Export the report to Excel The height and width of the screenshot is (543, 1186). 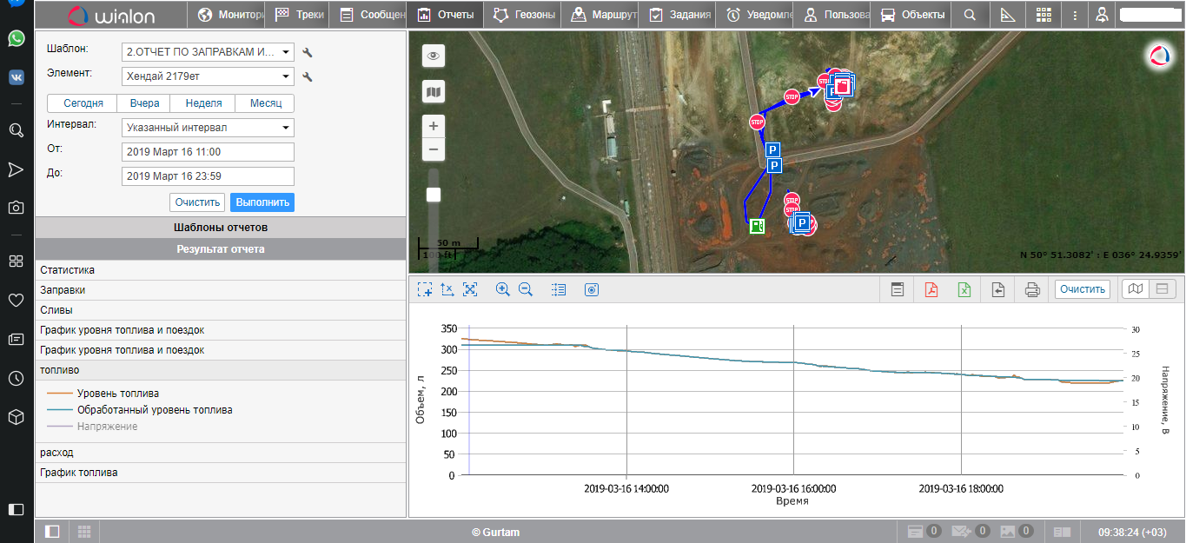click(964, 289)
